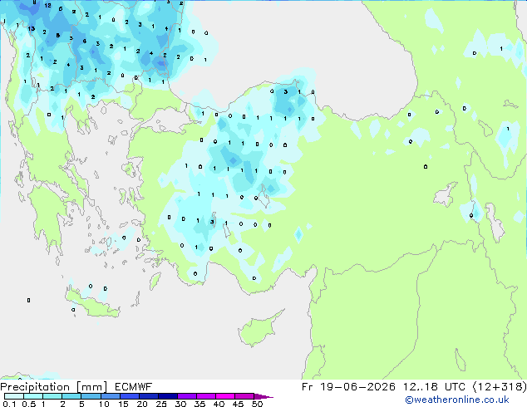Image resolution: width=527 pixels, height=407 pixels.
Task: Click the 10–15 mm medium blue legend swatch
Action: 111,396
